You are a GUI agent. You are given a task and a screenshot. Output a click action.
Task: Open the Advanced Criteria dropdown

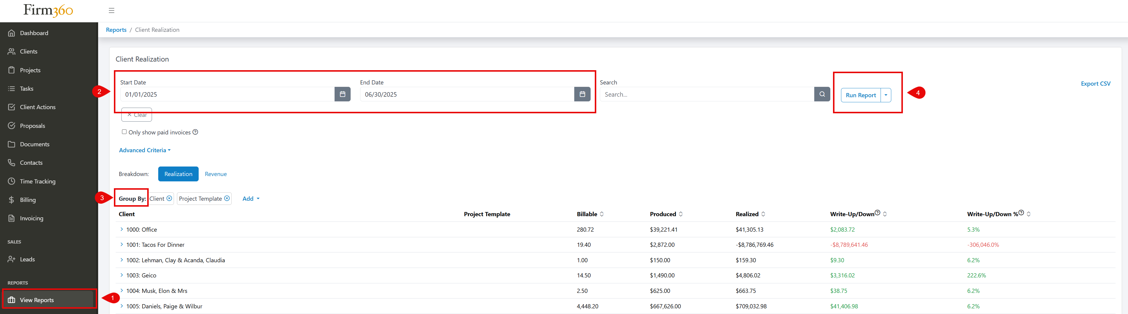point(145,150)
